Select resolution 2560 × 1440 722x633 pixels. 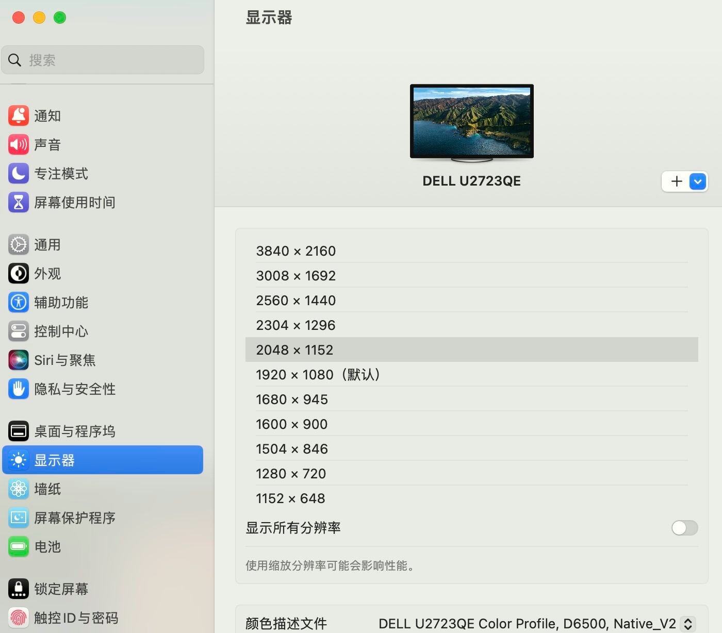(472, 300)
